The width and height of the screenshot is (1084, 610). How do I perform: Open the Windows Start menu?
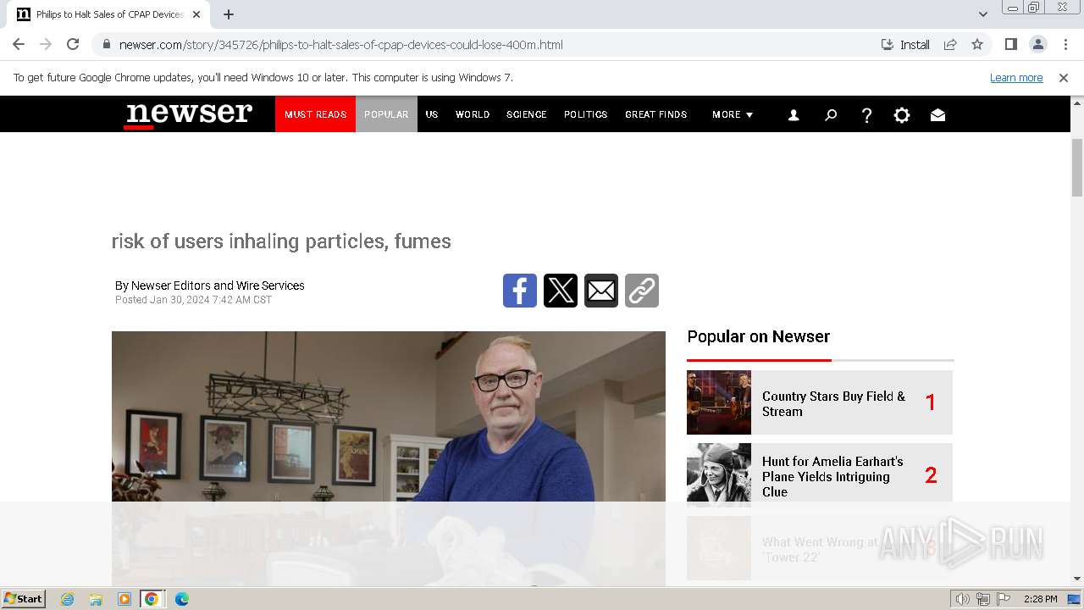[23, 598]
